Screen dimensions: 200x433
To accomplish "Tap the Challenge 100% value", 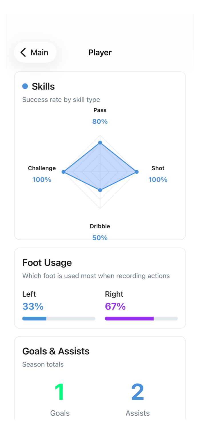I will 42,179.
